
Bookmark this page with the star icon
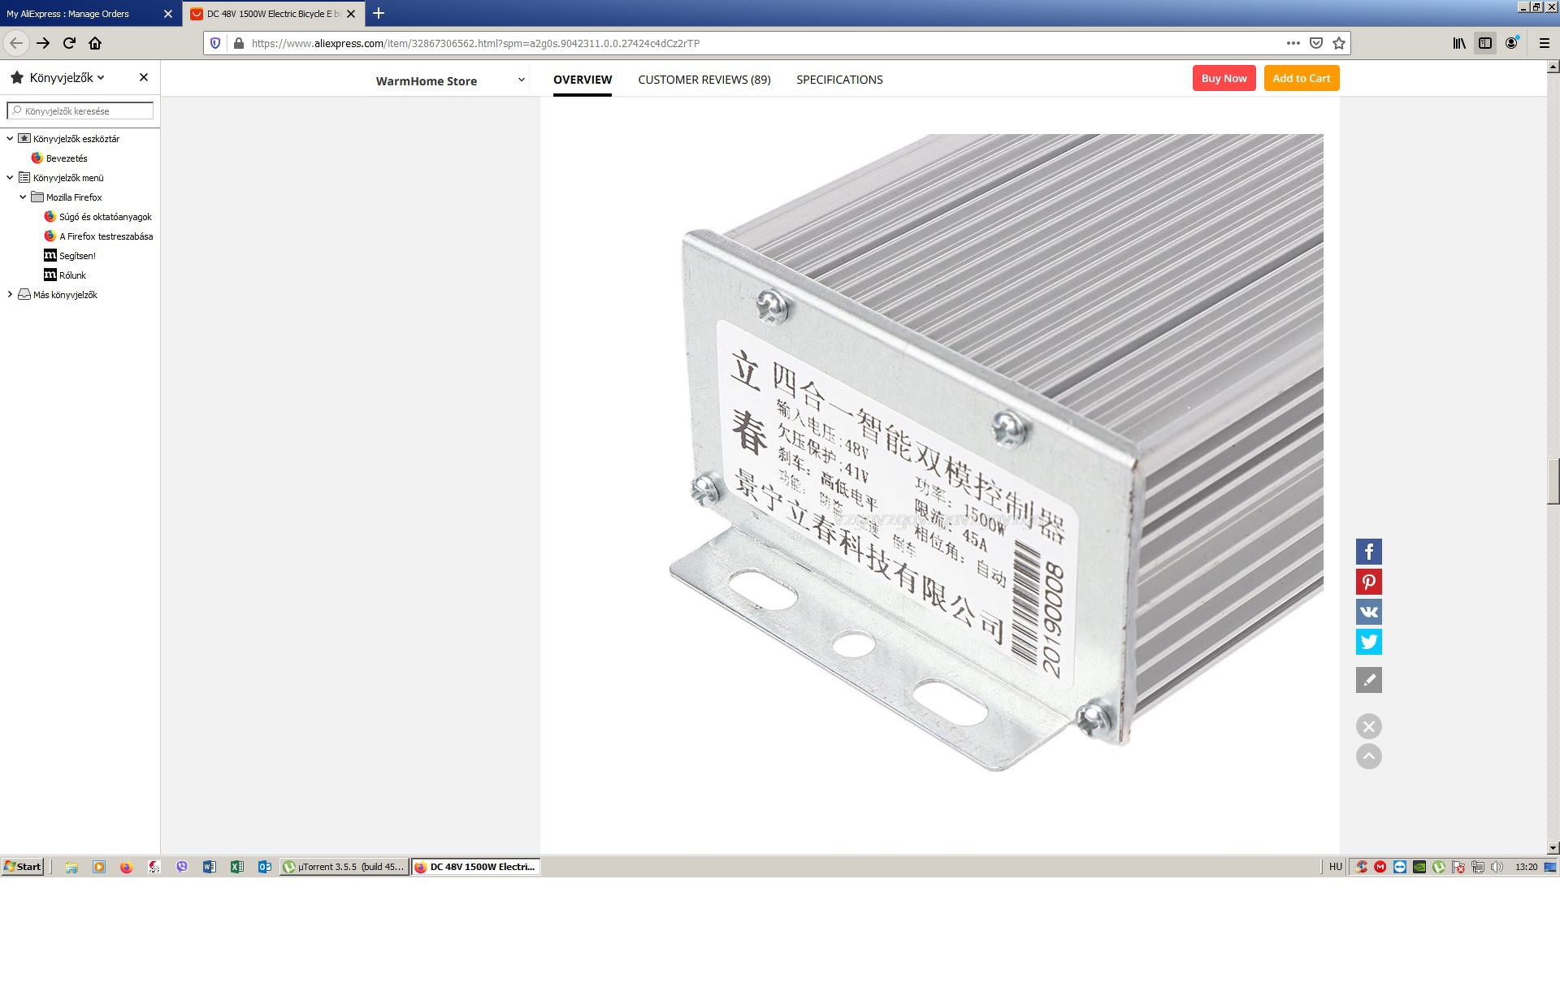1339,43
